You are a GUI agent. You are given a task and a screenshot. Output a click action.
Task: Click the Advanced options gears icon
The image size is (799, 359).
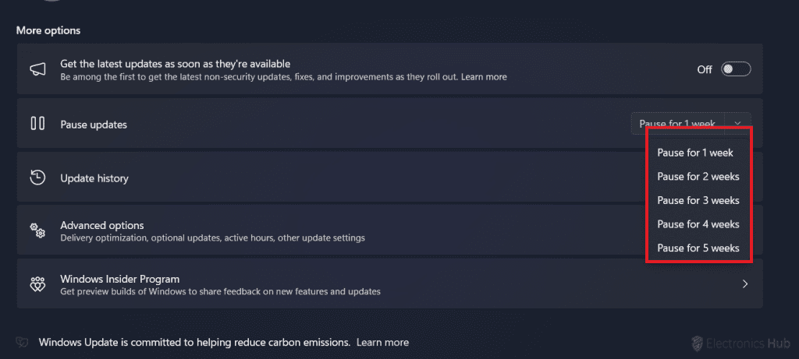tap(37, 231)
